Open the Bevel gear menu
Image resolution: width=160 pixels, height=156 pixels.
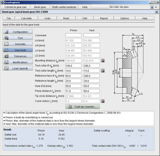[40, 7]
